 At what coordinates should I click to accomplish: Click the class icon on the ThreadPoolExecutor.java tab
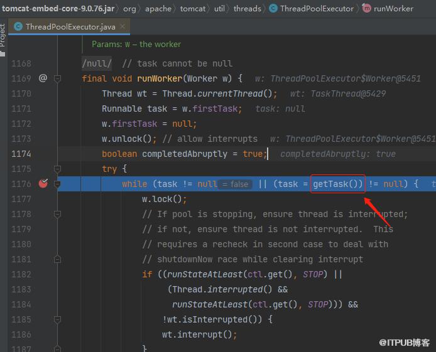click(x=18, y=26)
